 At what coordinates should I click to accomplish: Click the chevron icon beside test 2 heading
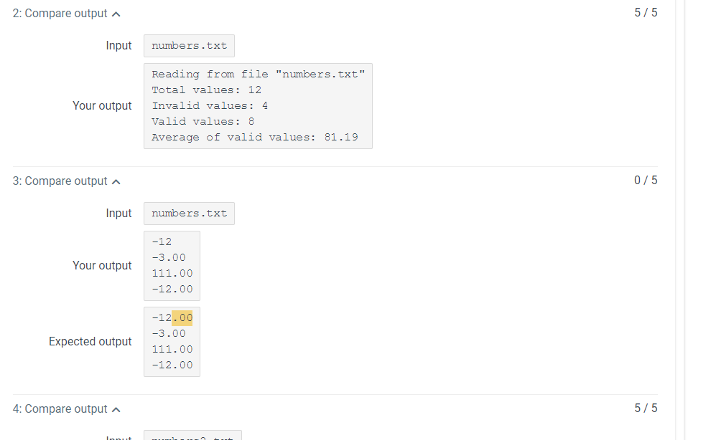pos(116,14)
